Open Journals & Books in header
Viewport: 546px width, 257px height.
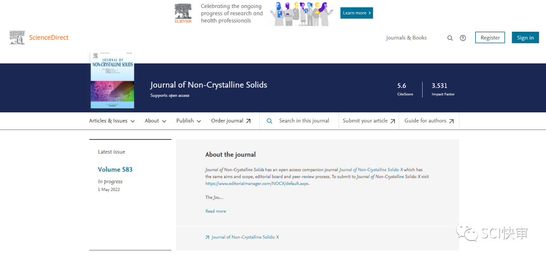406,38
